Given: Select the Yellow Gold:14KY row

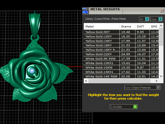Looking at the screenshot, I should click(x=121, y=41).
